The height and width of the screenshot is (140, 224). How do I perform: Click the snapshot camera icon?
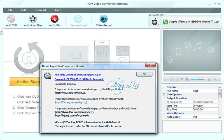tap(178, 79)
